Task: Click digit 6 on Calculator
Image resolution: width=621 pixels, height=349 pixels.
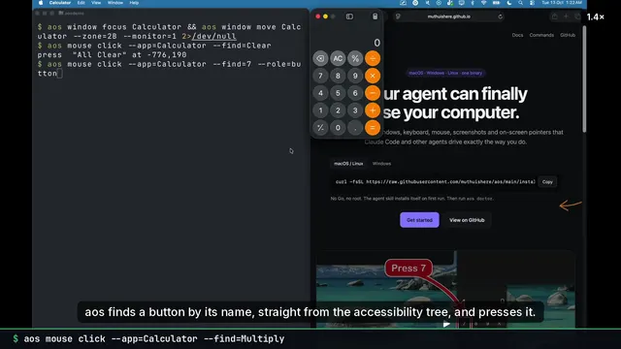Action: tap(355, 93)
